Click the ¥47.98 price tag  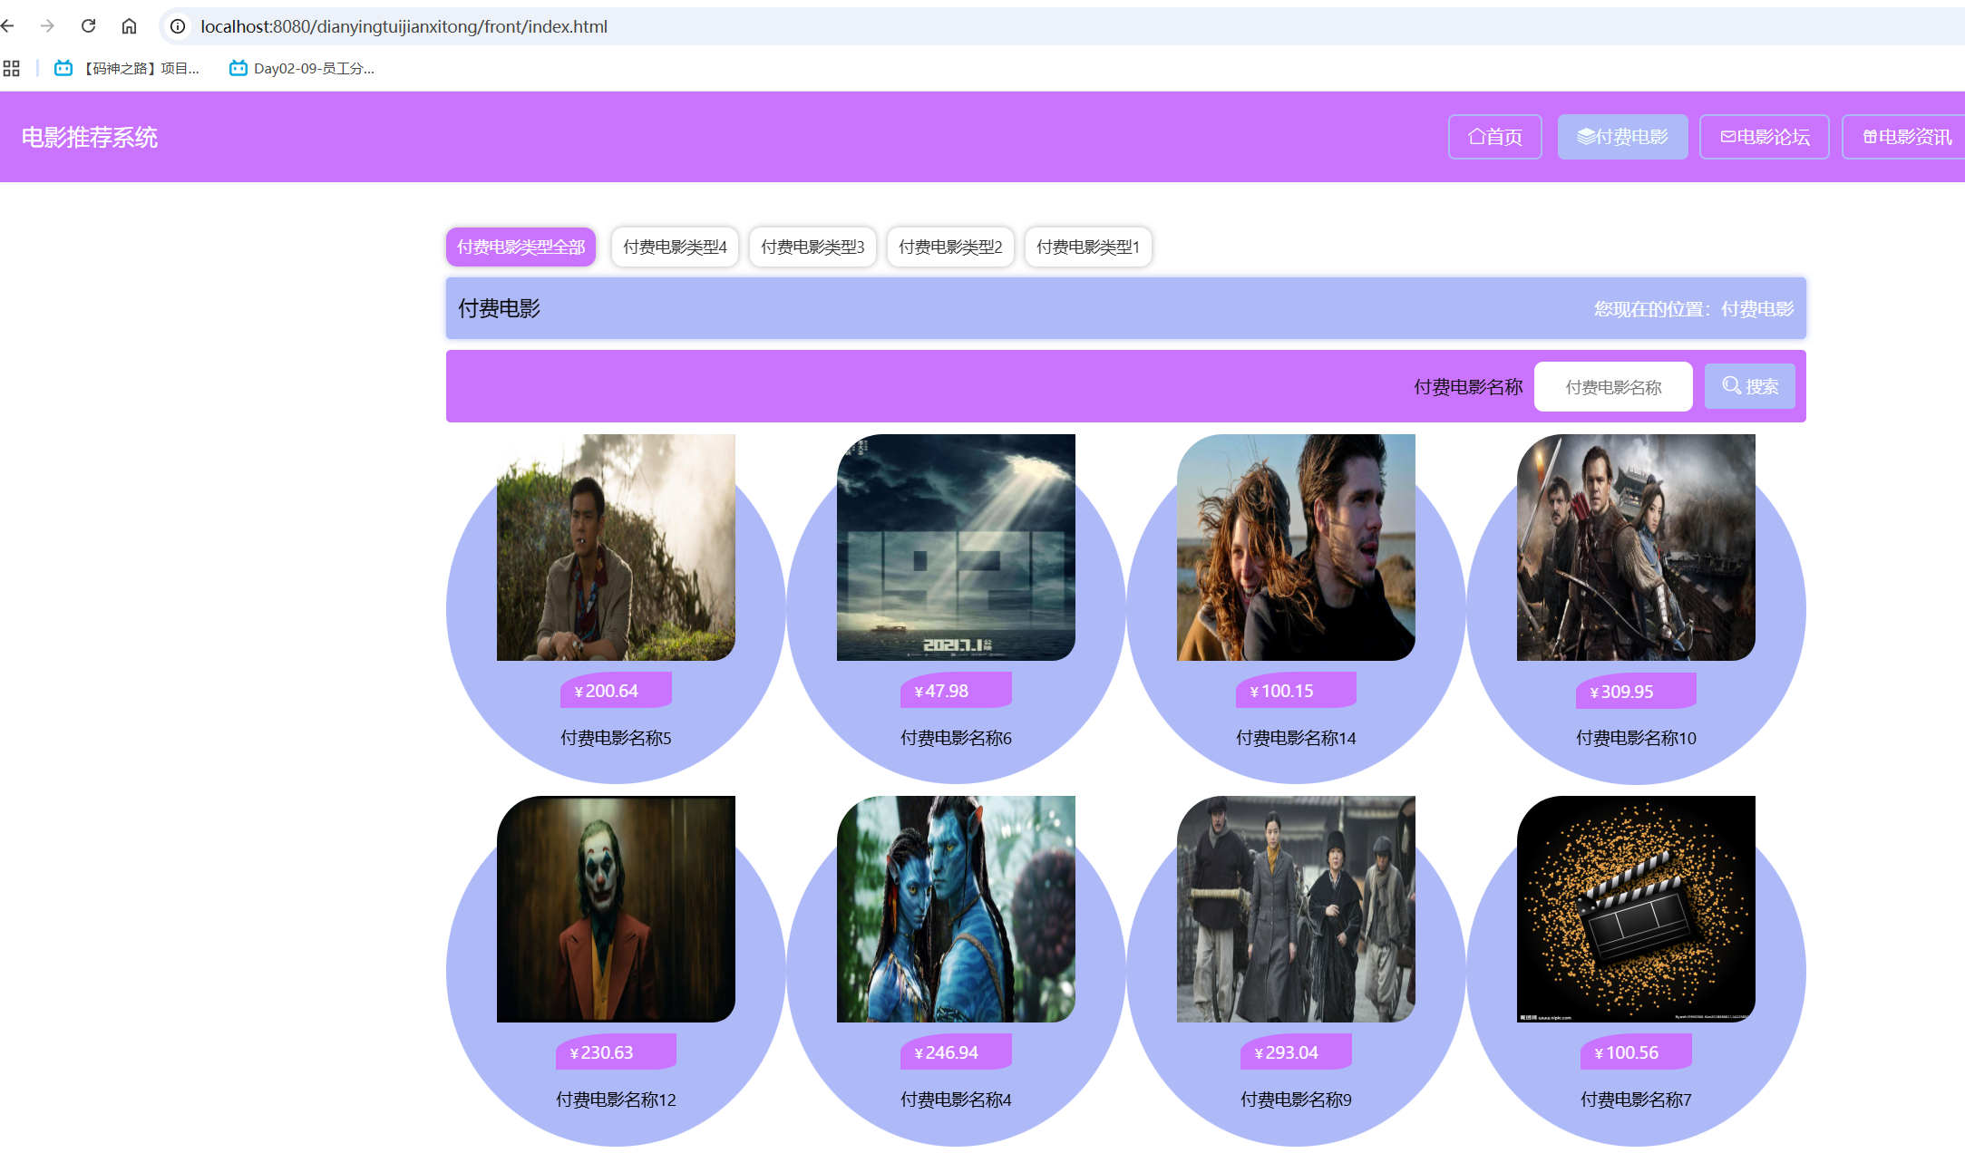pos(956,691)
